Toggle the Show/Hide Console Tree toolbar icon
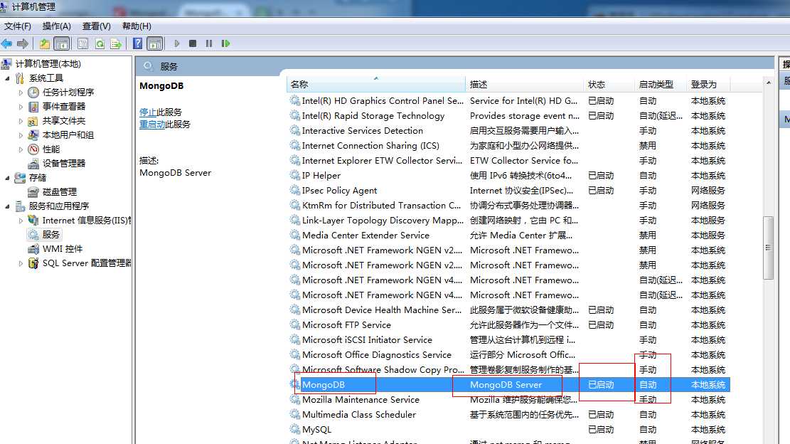This screenshot has width=790, height=444. 61,44
